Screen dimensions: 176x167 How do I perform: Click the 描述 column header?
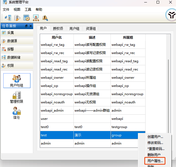pos(92,37)
